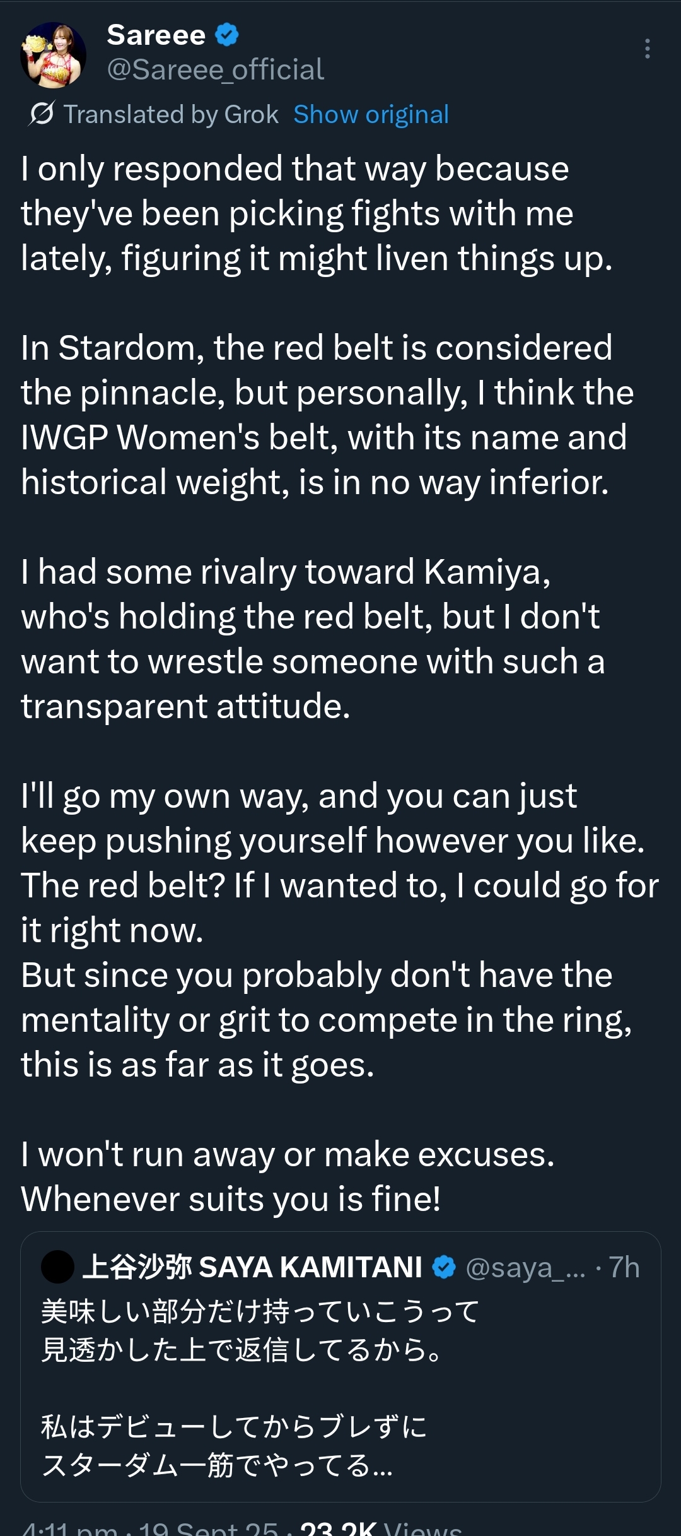Tap the Grok logo icon
This screenshot has width=681, height=1536.
click(x=41, y=114)
